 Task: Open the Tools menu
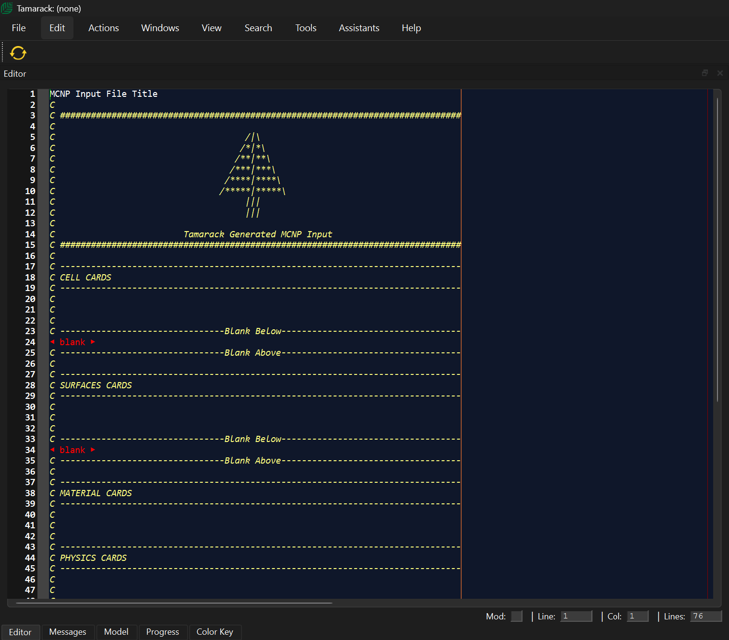click(x=306, y=28)
